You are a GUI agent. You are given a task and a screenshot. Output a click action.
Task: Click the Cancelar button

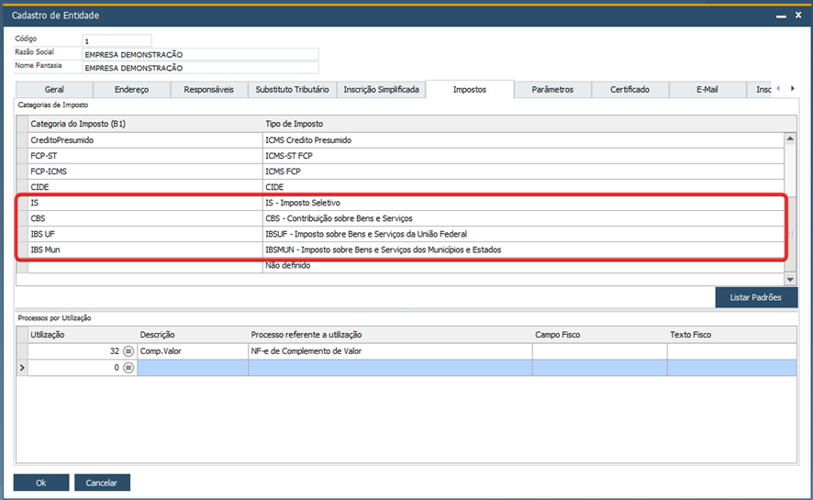tap(102, 483)
